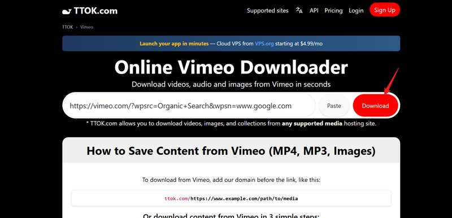This screenshot has height=218, width=452.
Task: Click the Login link
Action: pyautogui.click(x=356, y=11)
